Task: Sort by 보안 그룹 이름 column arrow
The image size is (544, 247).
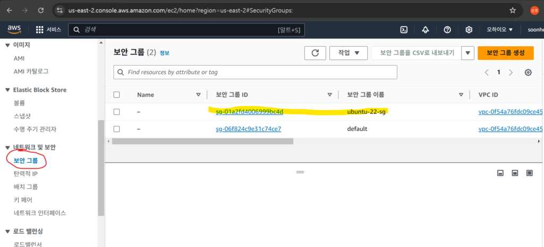Action: tap(461, 95)
